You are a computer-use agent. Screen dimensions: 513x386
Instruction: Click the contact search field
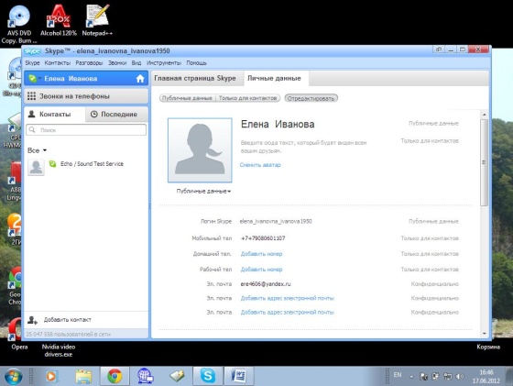(86, 130)
